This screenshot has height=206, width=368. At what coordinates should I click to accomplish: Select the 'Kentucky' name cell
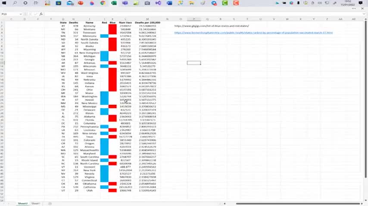click(90, 26)
